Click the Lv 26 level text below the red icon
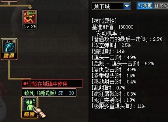168x122 pixels. [30, 27]
